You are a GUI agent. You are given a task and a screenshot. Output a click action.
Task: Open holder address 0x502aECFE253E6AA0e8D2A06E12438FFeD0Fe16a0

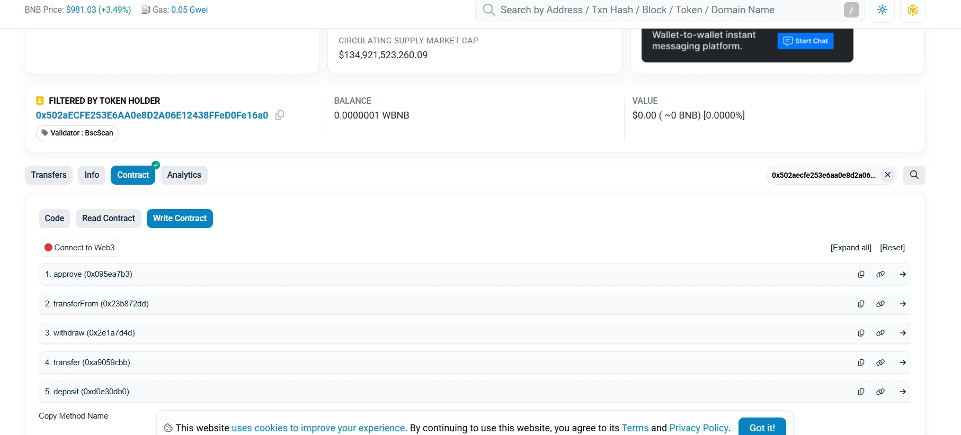[x=152, y=115]
